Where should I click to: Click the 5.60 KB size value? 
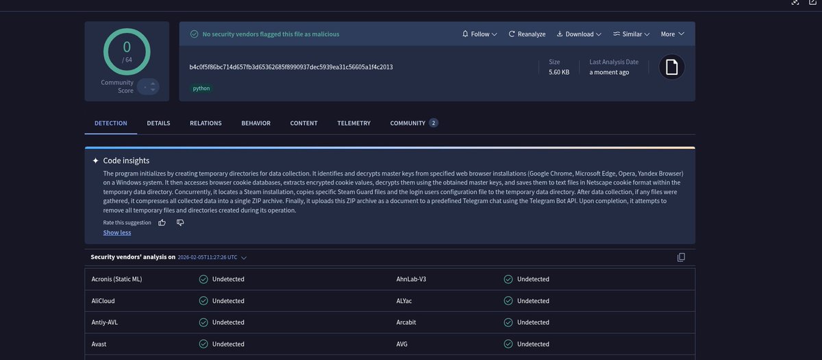click(x=559, y=72)
